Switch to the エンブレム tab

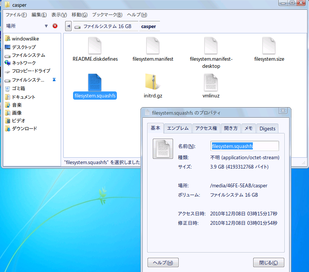[178, 128]
